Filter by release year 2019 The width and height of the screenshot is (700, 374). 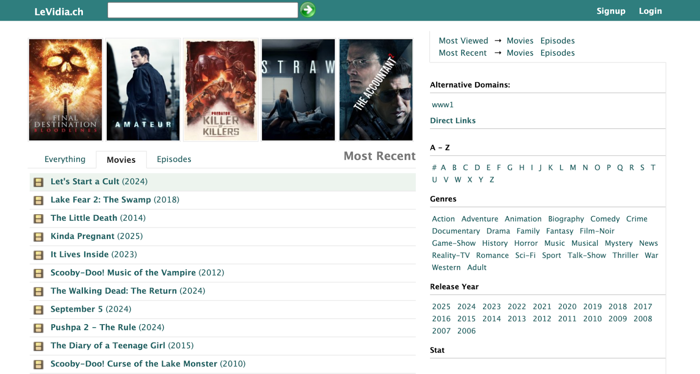click(592, 307)
